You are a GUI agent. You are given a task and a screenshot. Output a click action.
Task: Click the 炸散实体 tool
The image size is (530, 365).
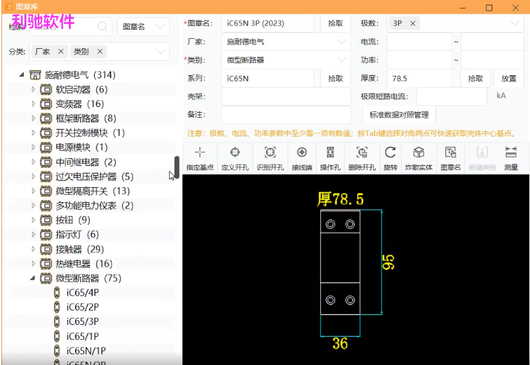(418, 158)
